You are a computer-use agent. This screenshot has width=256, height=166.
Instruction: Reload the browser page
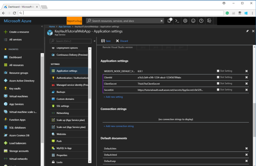click(x=14, y=13)
